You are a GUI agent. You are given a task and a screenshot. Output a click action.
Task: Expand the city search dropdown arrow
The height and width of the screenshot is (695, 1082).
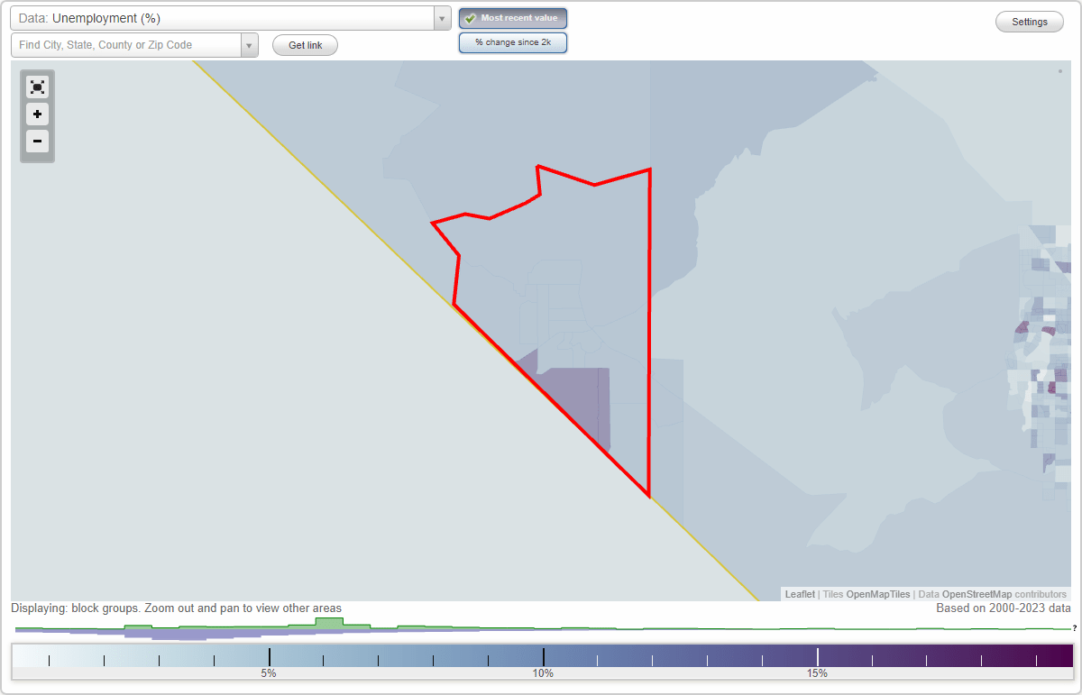tap(250, 45)
